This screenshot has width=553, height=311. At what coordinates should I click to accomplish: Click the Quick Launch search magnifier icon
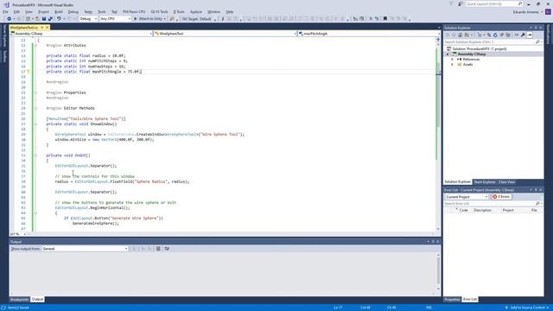520,3
